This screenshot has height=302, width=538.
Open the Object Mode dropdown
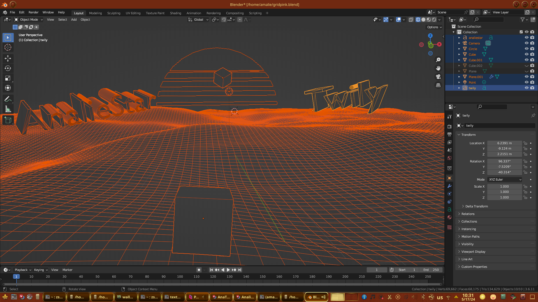[29, 20]
